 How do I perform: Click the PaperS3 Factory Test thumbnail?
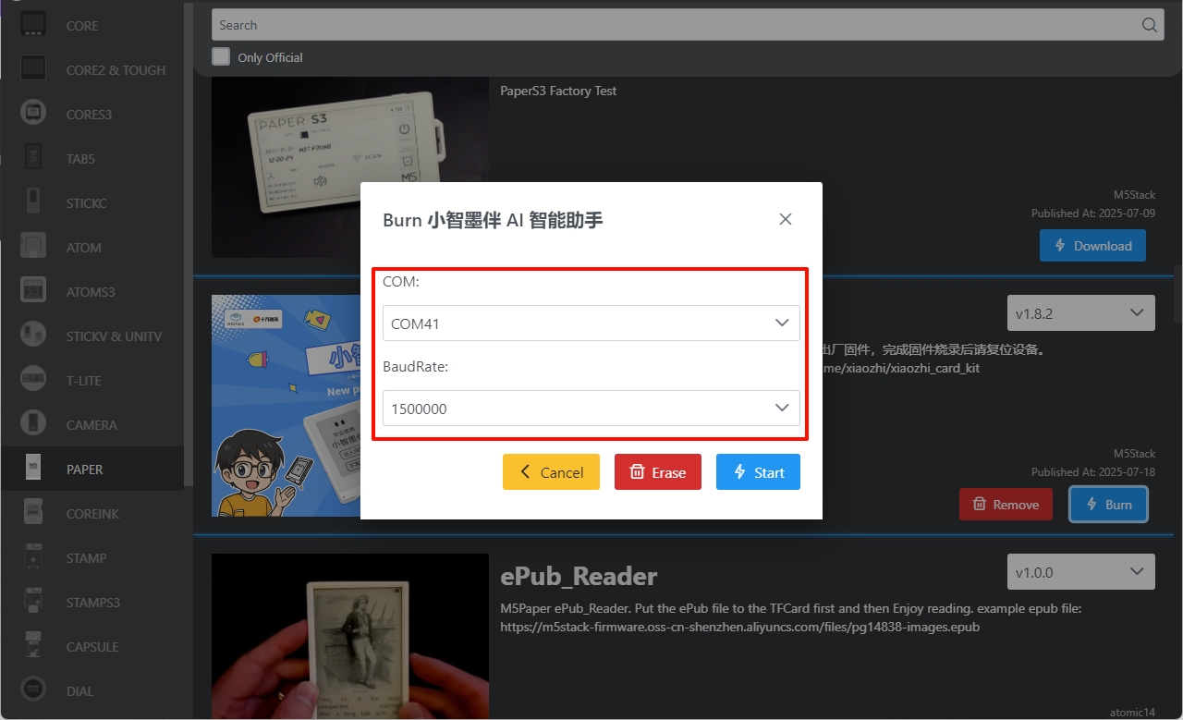tap(350, 167)
